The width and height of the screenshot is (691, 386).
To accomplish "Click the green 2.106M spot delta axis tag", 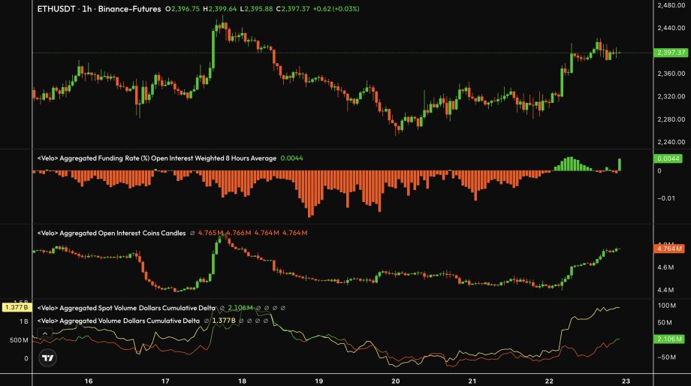I will tap(668, 339).
